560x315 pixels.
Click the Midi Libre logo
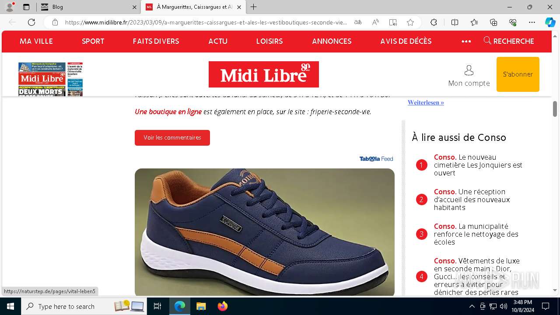tap(264, 74)
